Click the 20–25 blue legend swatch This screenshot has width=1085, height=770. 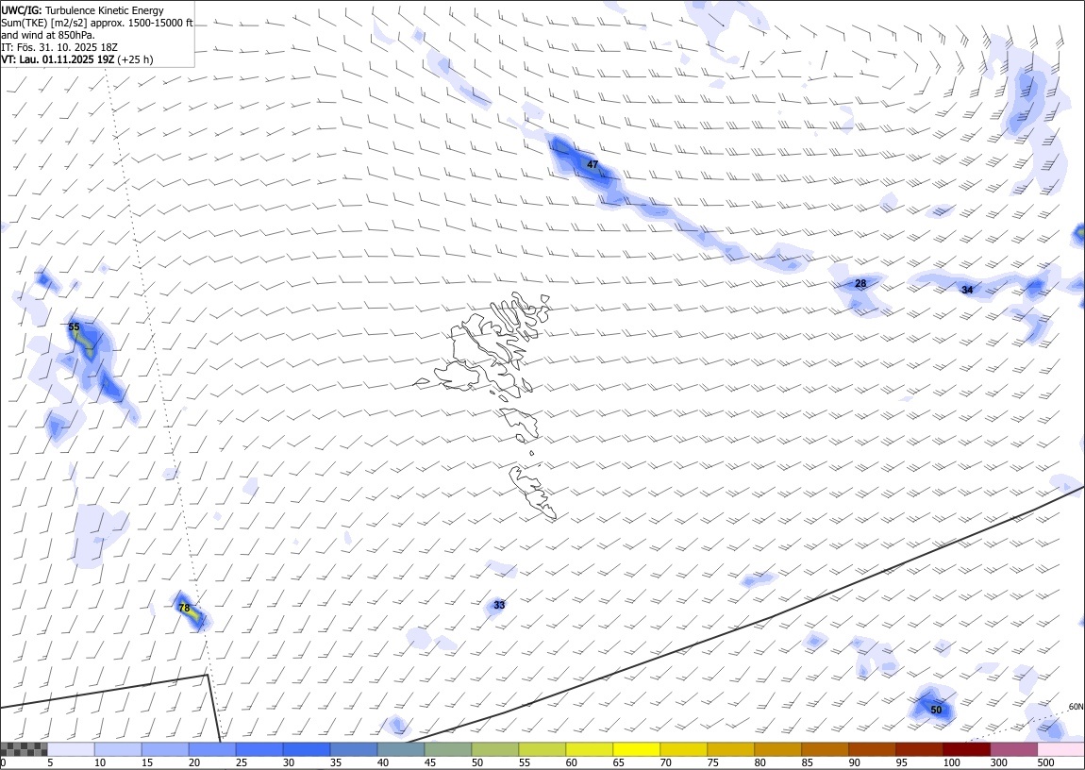coord(212,749)
